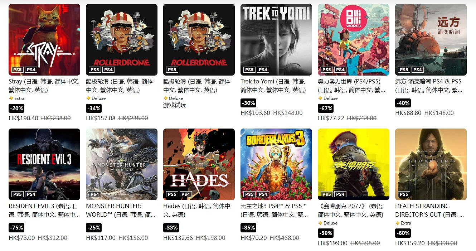Open the Cyberpunk 2077 yellow cover thumbnail
This screenshot has width=476, height=251.
click(354, 164)
